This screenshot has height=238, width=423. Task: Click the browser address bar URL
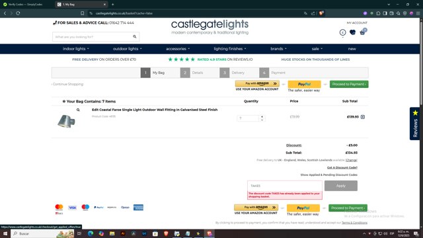124,13
